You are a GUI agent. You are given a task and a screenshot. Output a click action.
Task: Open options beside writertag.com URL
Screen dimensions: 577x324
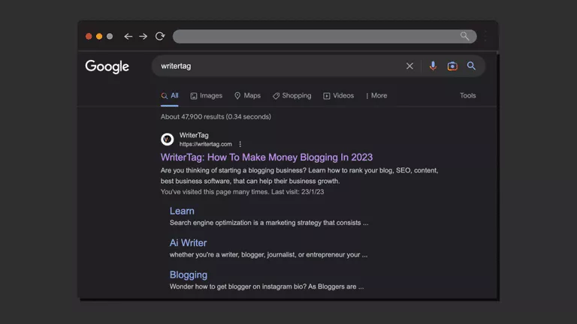point(240,144)
